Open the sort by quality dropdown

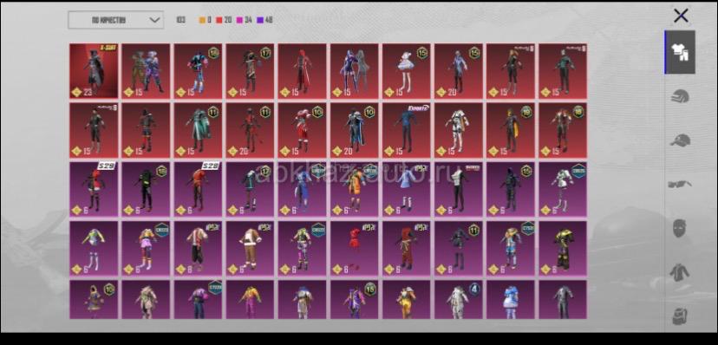click(116, 20)
